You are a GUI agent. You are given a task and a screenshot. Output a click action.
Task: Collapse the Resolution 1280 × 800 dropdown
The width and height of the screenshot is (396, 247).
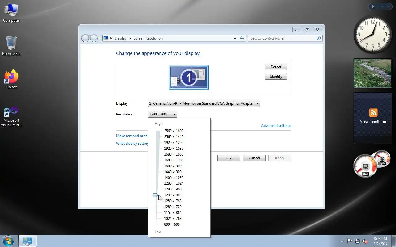163,114
